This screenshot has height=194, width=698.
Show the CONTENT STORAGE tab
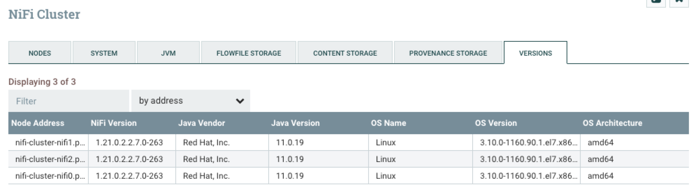coord(345,53)
